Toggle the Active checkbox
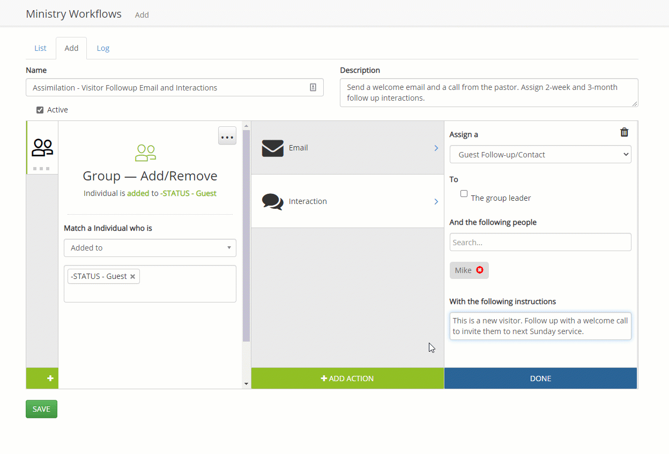The image size is (669, 454). pos(40,110)
